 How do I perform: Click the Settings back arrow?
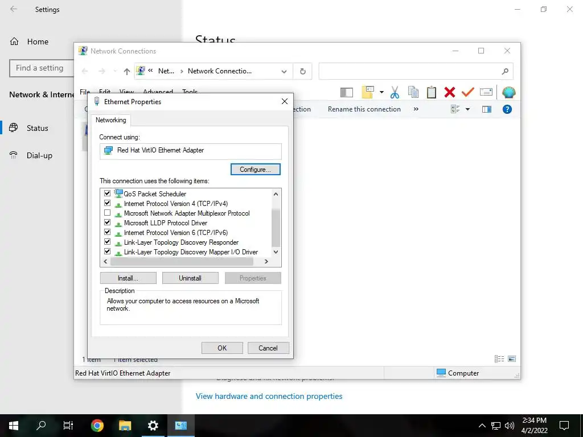tap(14, 9)
